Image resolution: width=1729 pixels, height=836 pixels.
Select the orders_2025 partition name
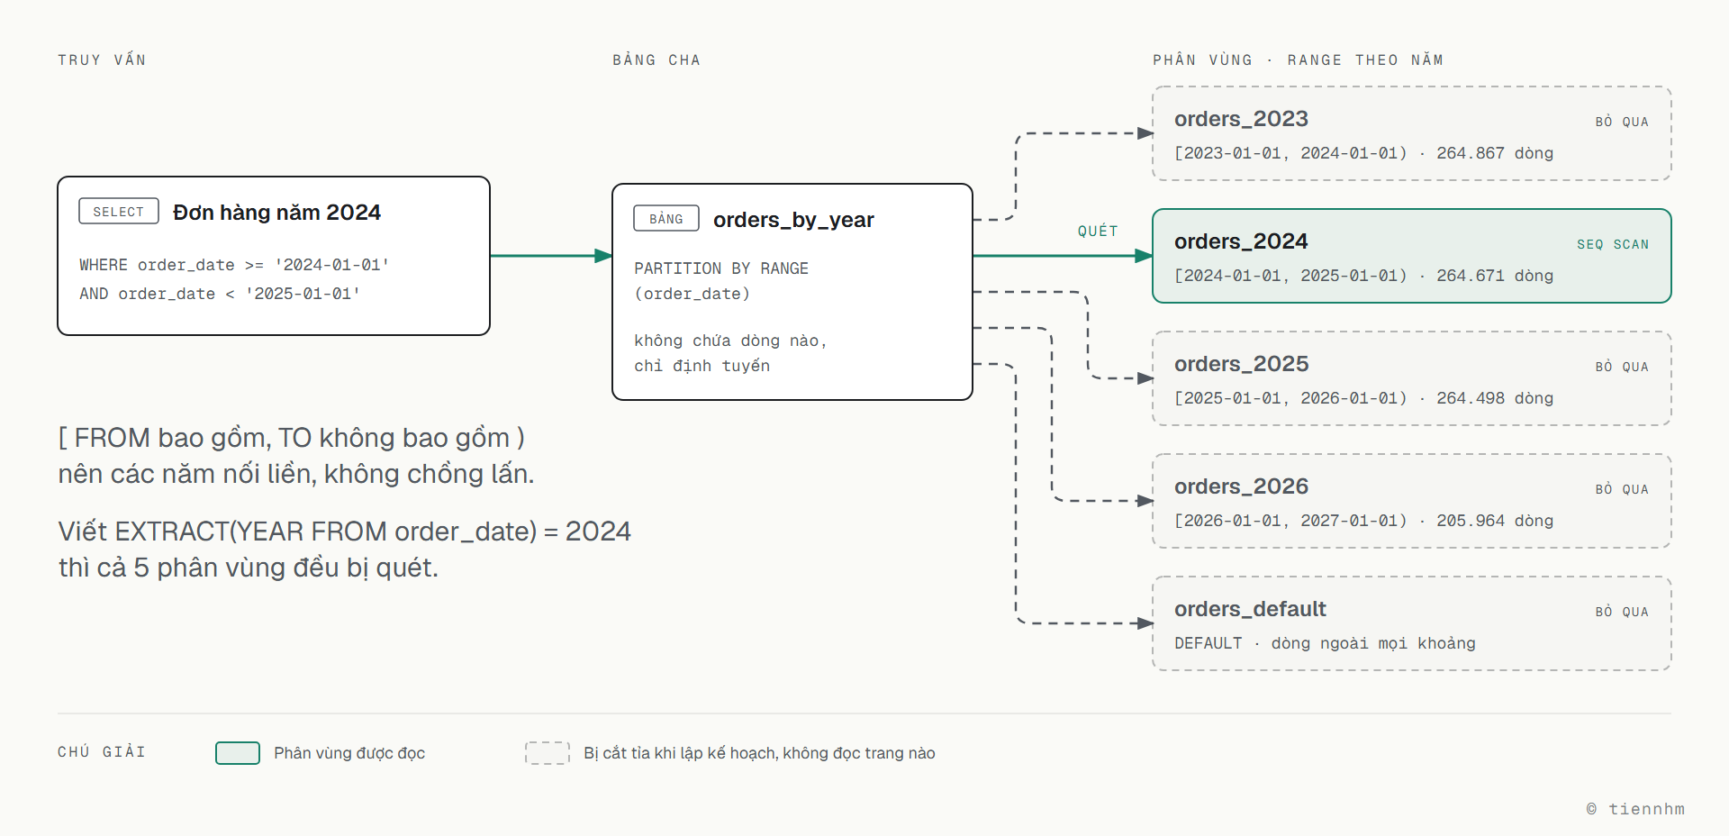tap(1241, 364)
